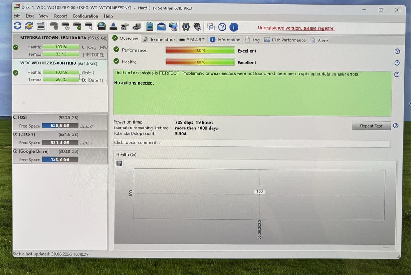Screen dimensions: 411x275
Task: Click the WDC disk 29 °C temperature bar
Action: [x=61, y=79]
